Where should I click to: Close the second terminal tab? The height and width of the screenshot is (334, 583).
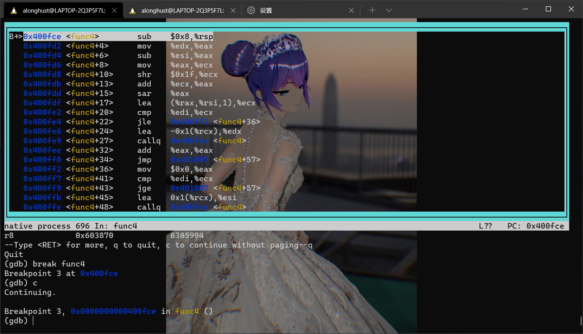point(233,11)
